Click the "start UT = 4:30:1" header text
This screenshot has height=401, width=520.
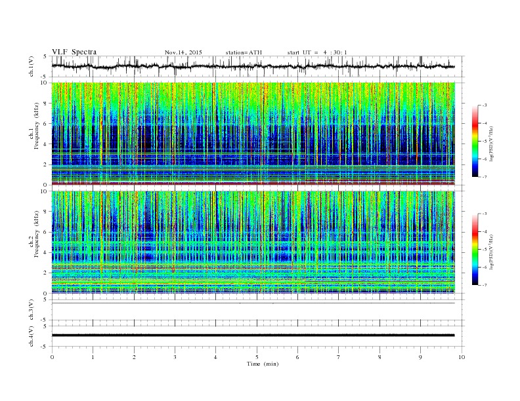317,52
